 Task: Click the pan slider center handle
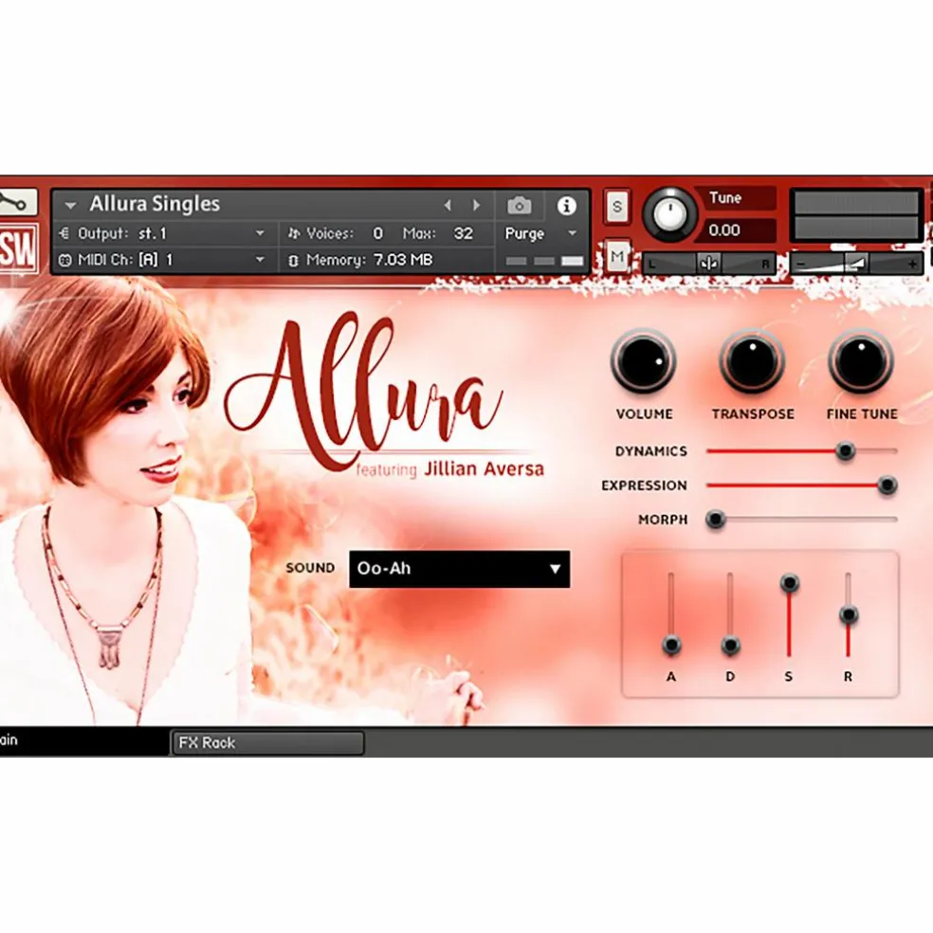pyautogui.click(x=708, y=263)
